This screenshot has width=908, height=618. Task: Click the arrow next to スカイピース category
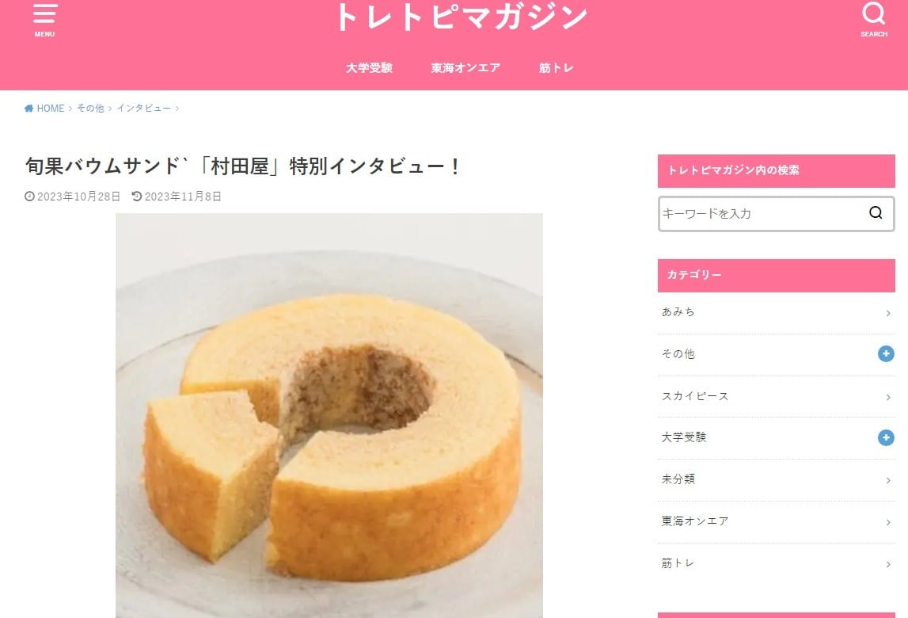point(887,397)
